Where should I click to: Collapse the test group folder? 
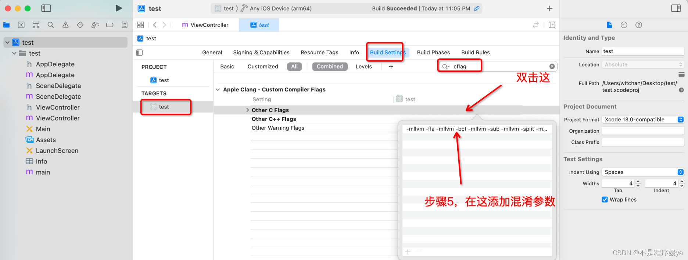[14, 53]
